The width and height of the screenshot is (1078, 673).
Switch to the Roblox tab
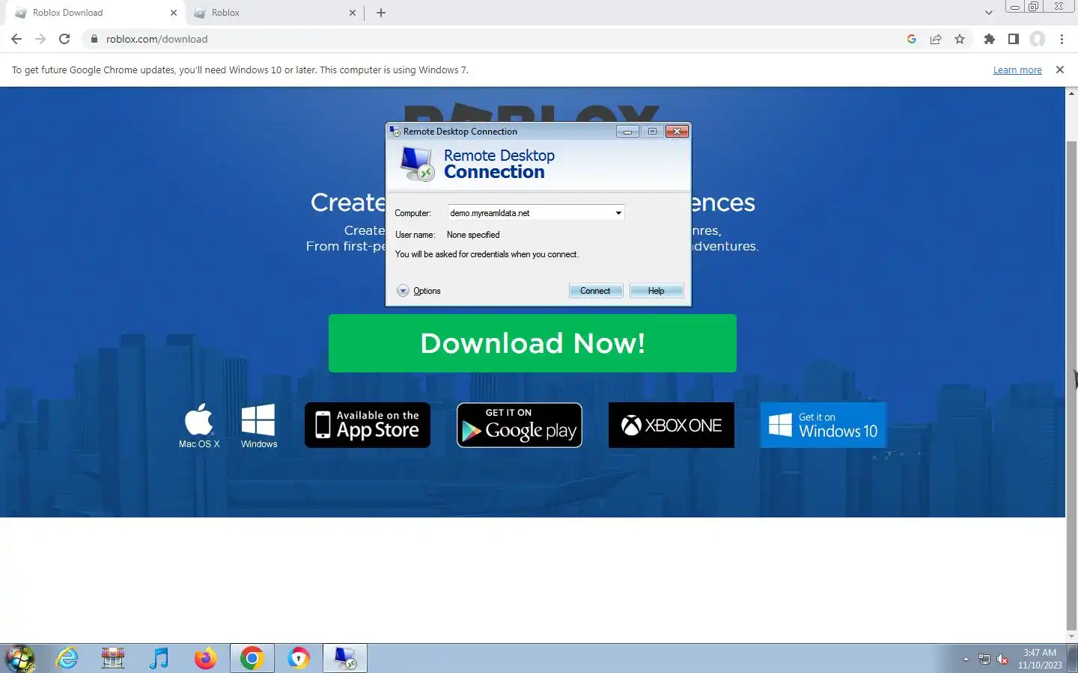(x=273, y=13)
